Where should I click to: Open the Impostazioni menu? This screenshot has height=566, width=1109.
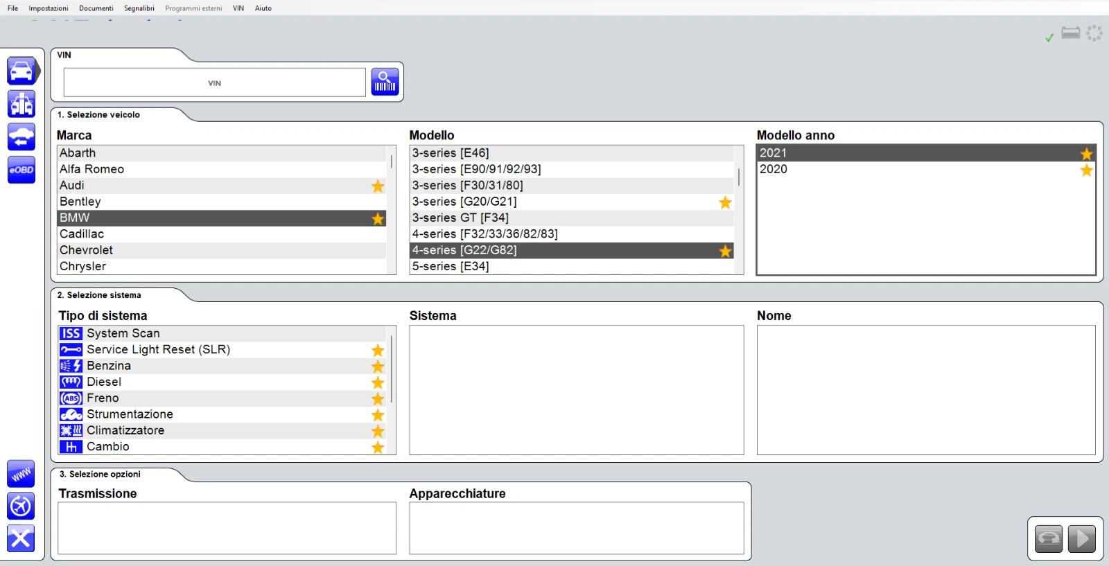pyautogui.click(x=49, y=8)
